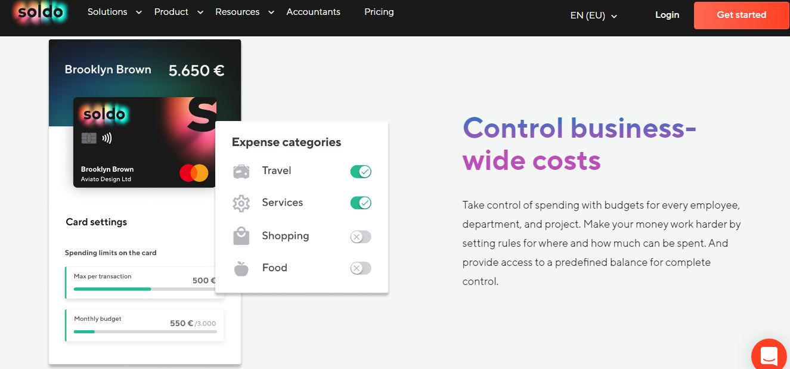Click the Soldo logo in the header
The image size is (790, 369).
click(x=42, y=13)
